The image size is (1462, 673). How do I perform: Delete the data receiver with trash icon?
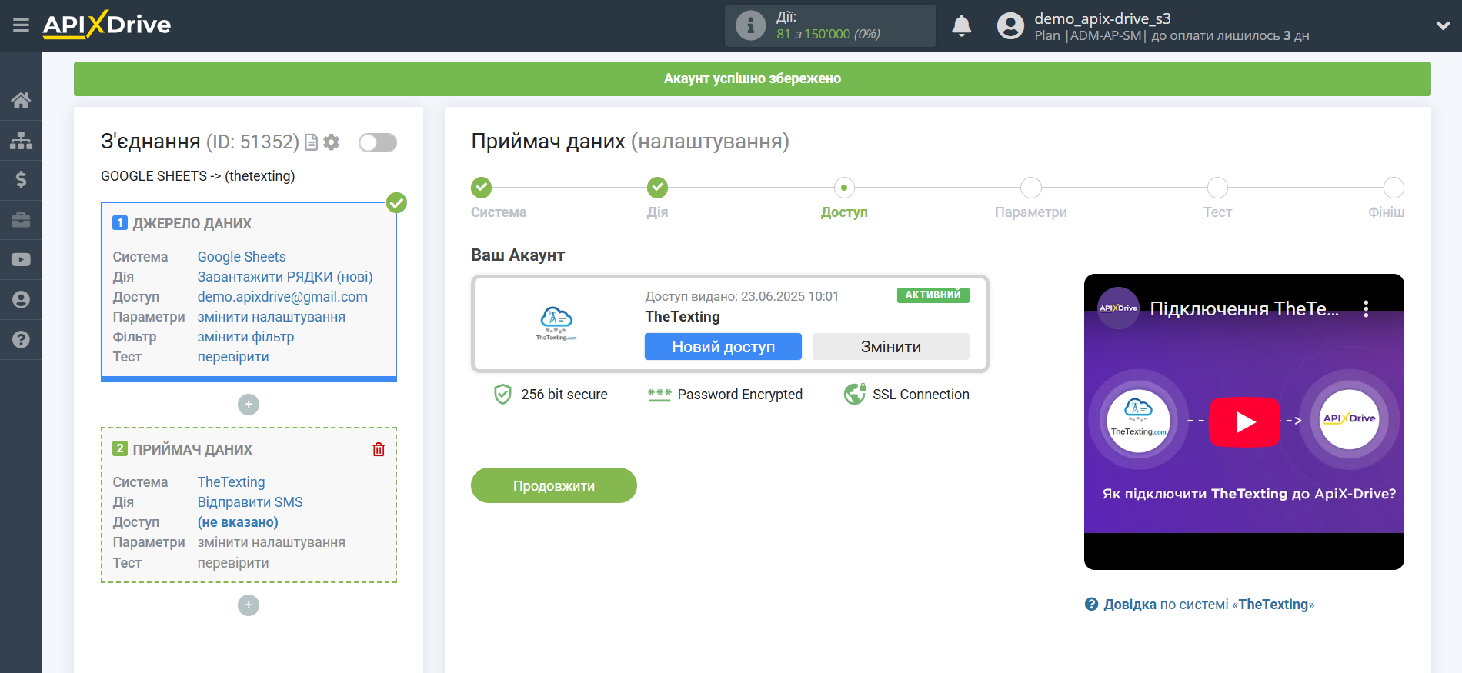(x=379, y=449)
